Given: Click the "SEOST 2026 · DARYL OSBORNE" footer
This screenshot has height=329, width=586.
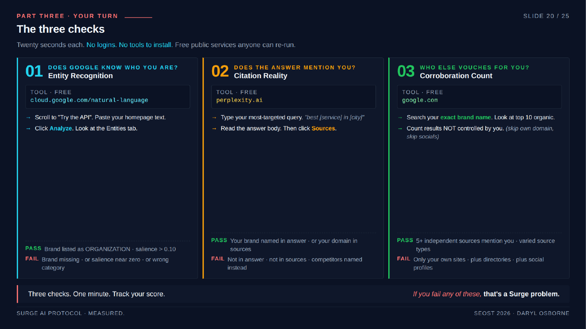Looking at the screenshot, I should click(x=522, y=313).
